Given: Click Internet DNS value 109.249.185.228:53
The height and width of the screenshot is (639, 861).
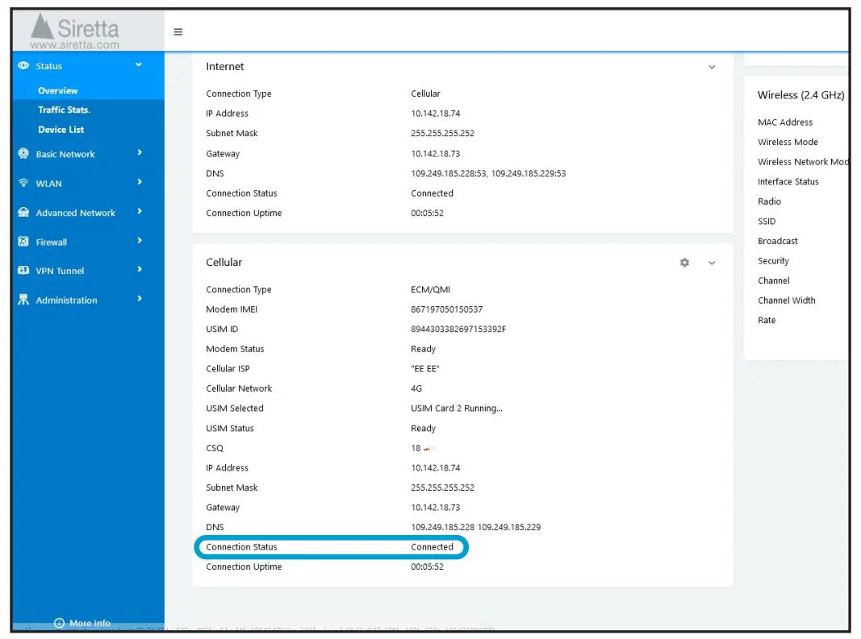Looking at the screenshot, I should click(449, 173).
